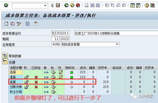Collapse the command field triangle

52,5
